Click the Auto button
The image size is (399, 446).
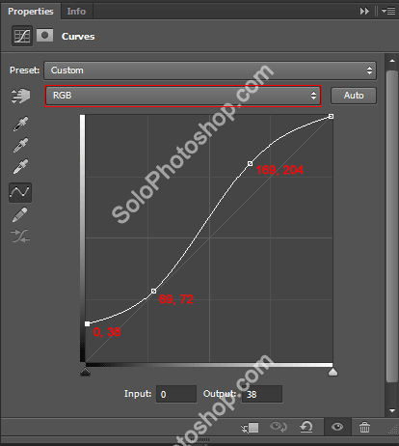[x=354, y=96]
